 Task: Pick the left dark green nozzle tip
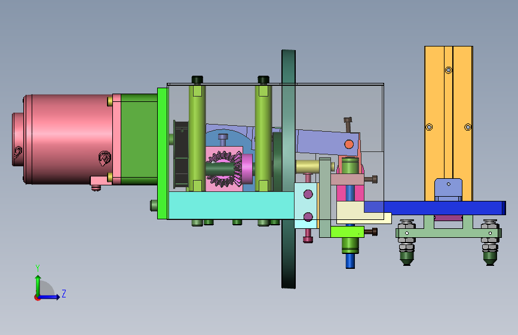407,258
